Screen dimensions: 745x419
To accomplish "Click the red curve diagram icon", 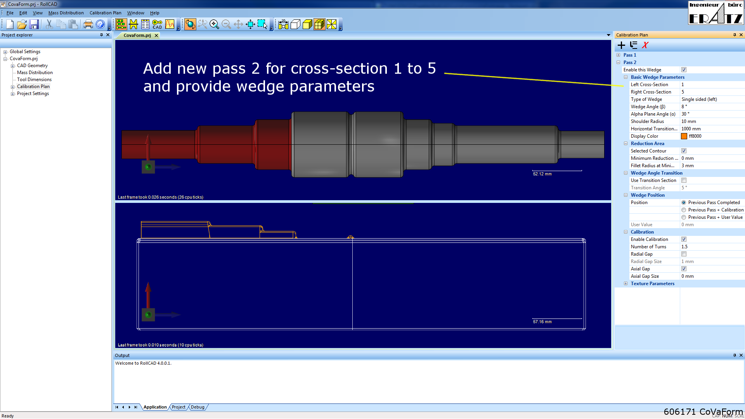I will coord(170,24).
